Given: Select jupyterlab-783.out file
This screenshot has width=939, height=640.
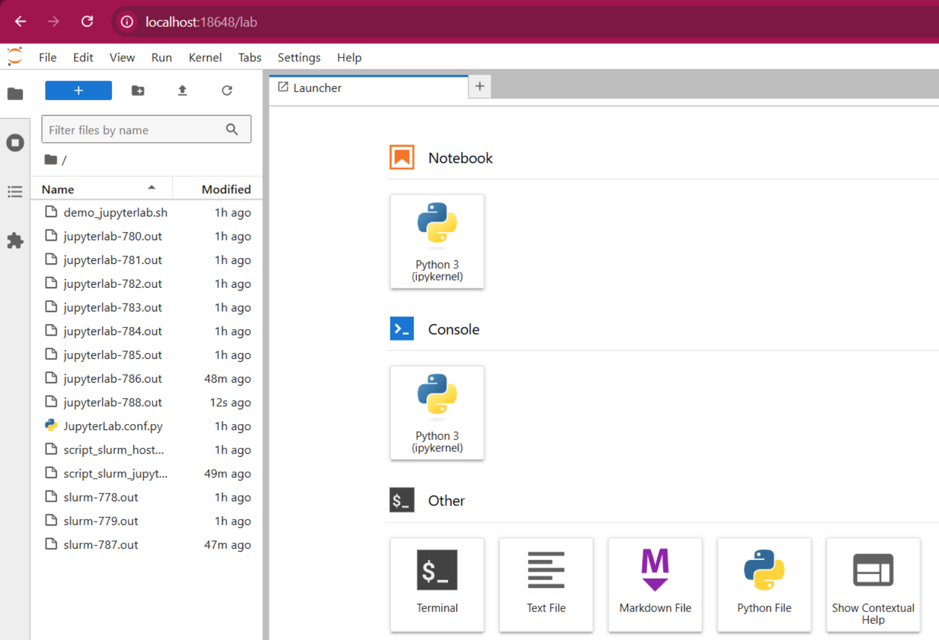Looking at the screenshot, I should (147, 307).
